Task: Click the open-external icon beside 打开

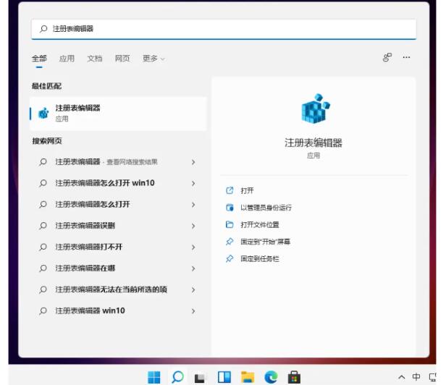Action: (x=230, y=190)
